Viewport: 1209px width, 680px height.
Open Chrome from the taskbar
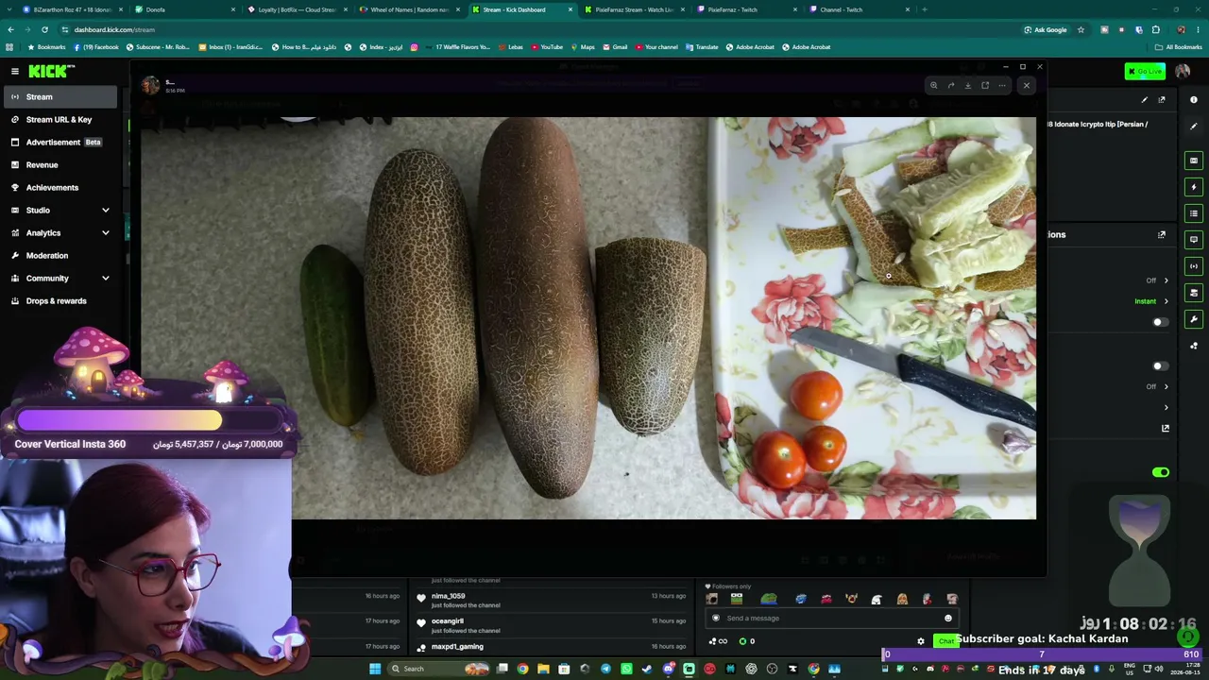pyautogui.click(x=522, y=670)
